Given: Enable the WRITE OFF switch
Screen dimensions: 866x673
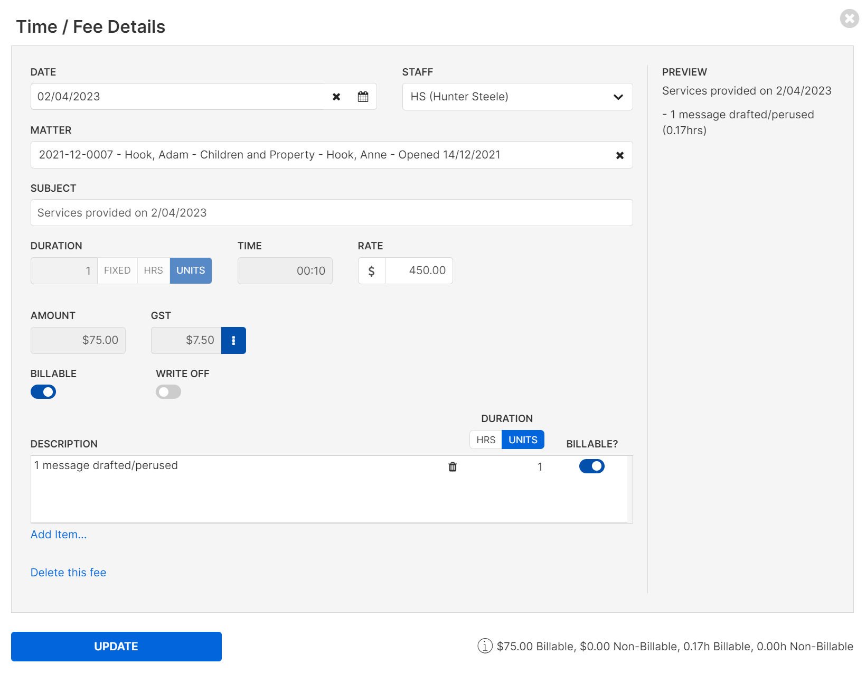Looking at the screenshot, I should pyautogui.click(x=168, y=392).
